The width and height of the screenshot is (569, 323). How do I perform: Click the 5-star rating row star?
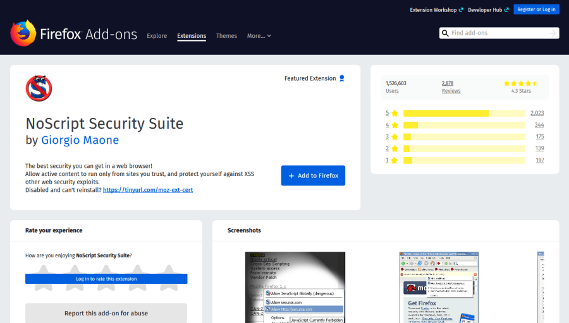tap(395, 114)
